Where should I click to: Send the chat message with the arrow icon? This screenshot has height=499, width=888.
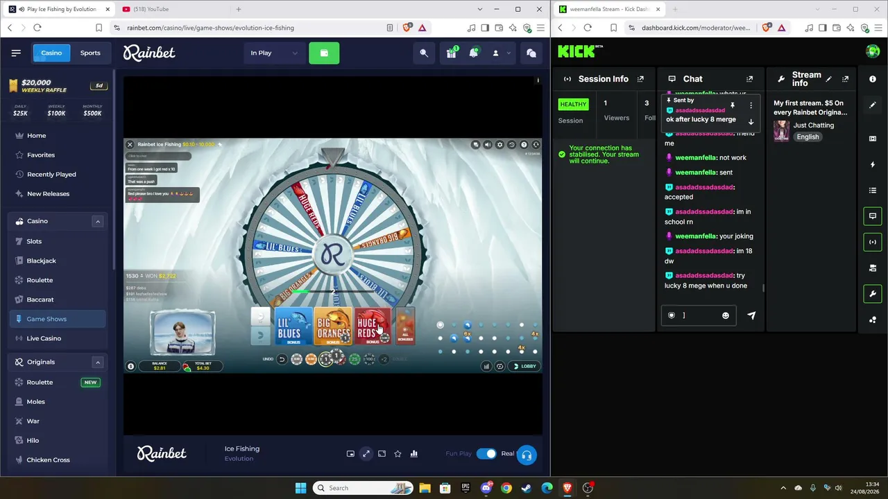coord(751,315)
